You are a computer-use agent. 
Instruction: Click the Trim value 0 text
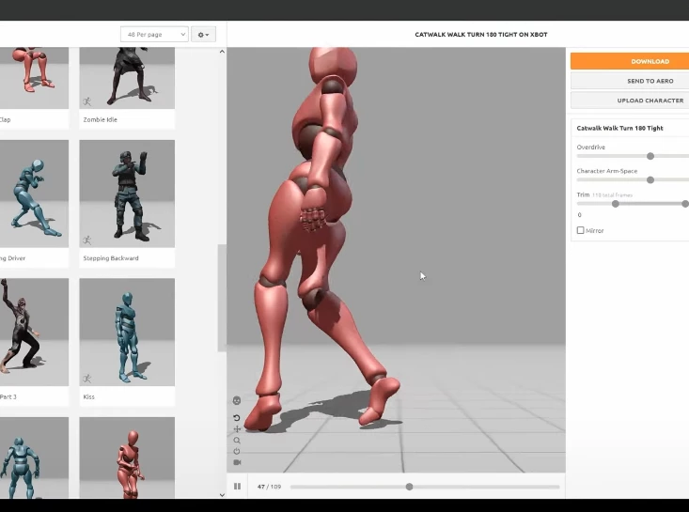point(580,215)
